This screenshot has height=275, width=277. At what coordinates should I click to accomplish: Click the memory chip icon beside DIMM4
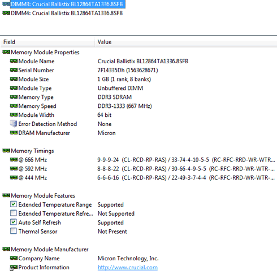point(6,13)
